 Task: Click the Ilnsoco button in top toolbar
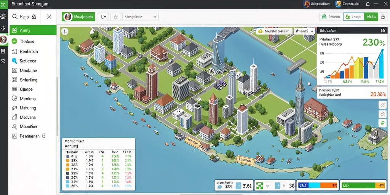pyautogui.click(x=331, y=17)
